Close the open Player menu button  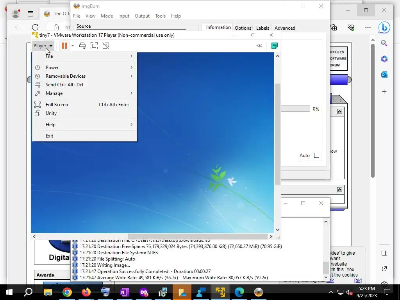pyautogui.click(x=43, y=46)
